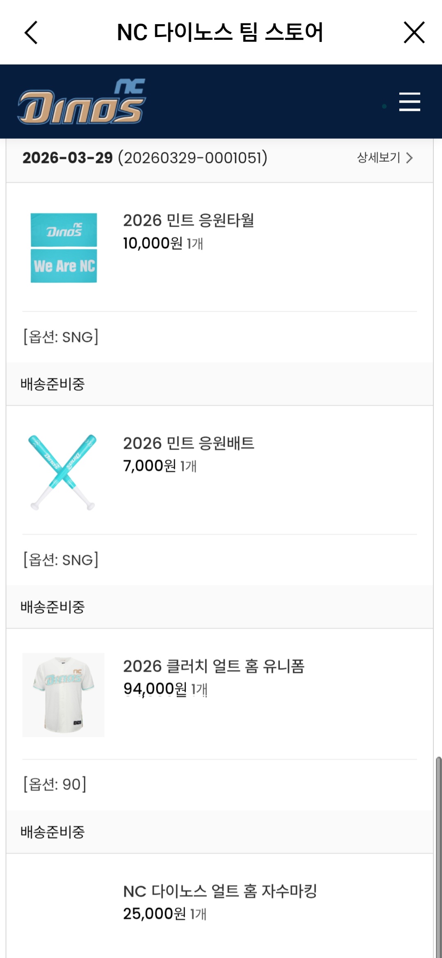Tap 배송준비중 status under cheer bats
This screenshot has height=958, width=442.
click(x=53, y=607)
